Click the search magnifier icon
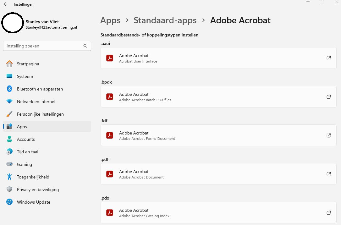 [x=85, y=46]
